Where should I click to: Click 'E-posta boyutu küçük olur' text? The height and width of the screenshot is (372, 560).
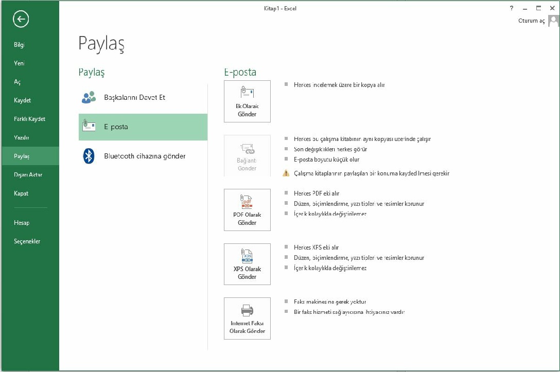tap(326, 160)
